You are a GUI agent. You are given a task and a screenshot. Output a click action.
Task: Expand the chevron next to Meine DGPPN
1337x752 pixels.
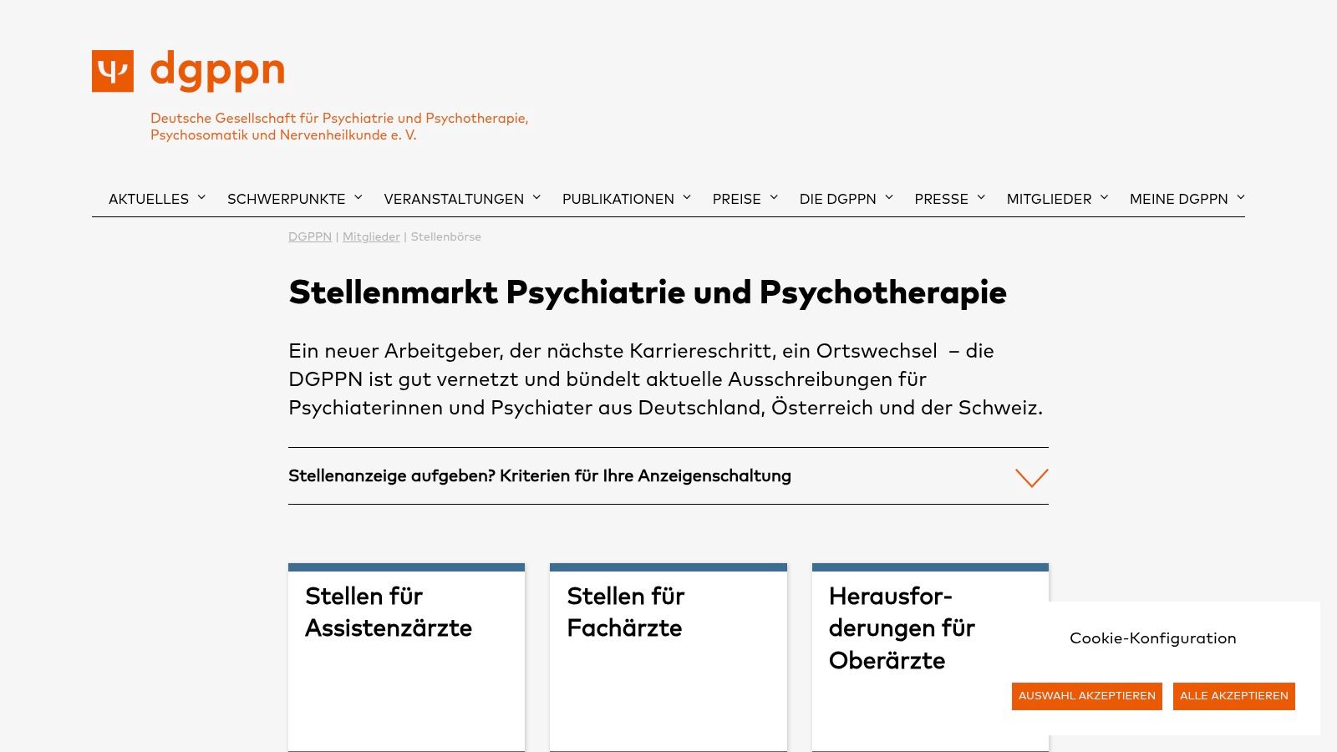(x=1241, y=198)
